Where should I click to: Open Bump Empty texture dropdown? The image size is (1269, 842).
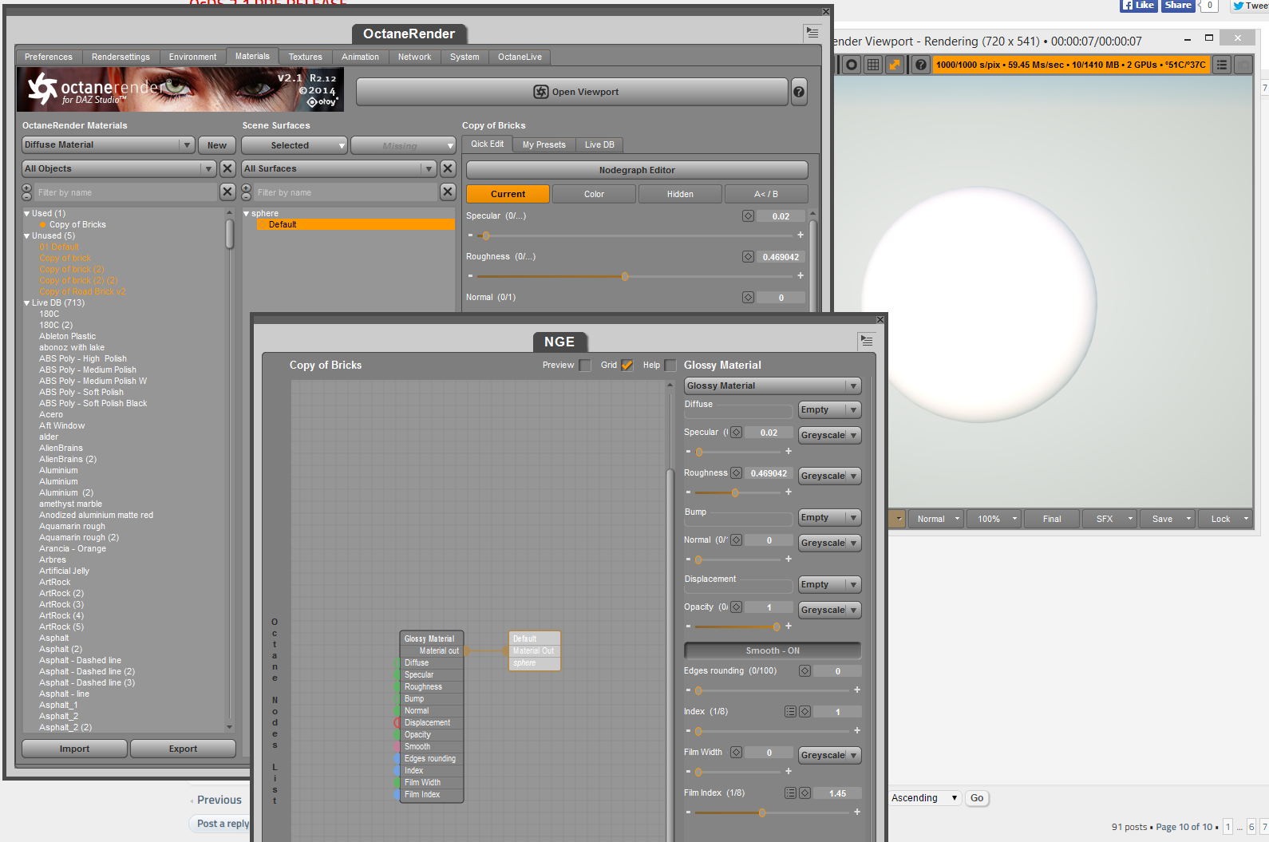pyautogui.click(x=830, y=517)
